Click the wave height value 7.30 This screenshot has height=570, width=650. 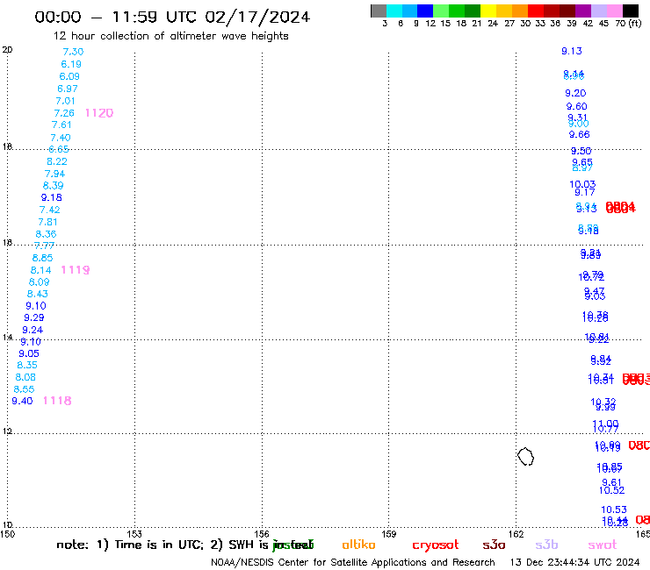click(x=73, y=52)
